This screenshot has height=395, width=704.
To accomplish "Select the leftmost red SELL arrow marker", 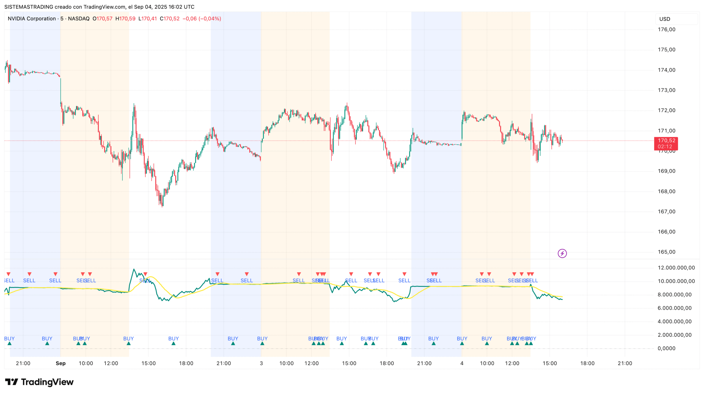I will 8,274.
